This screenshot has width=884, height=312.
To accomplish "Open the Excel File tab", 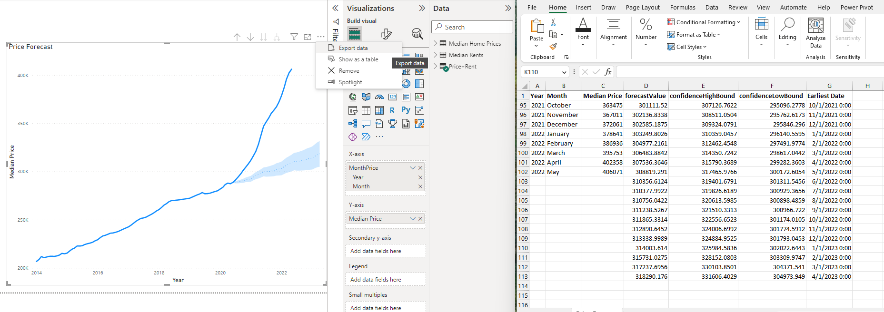I will (532, 7).
